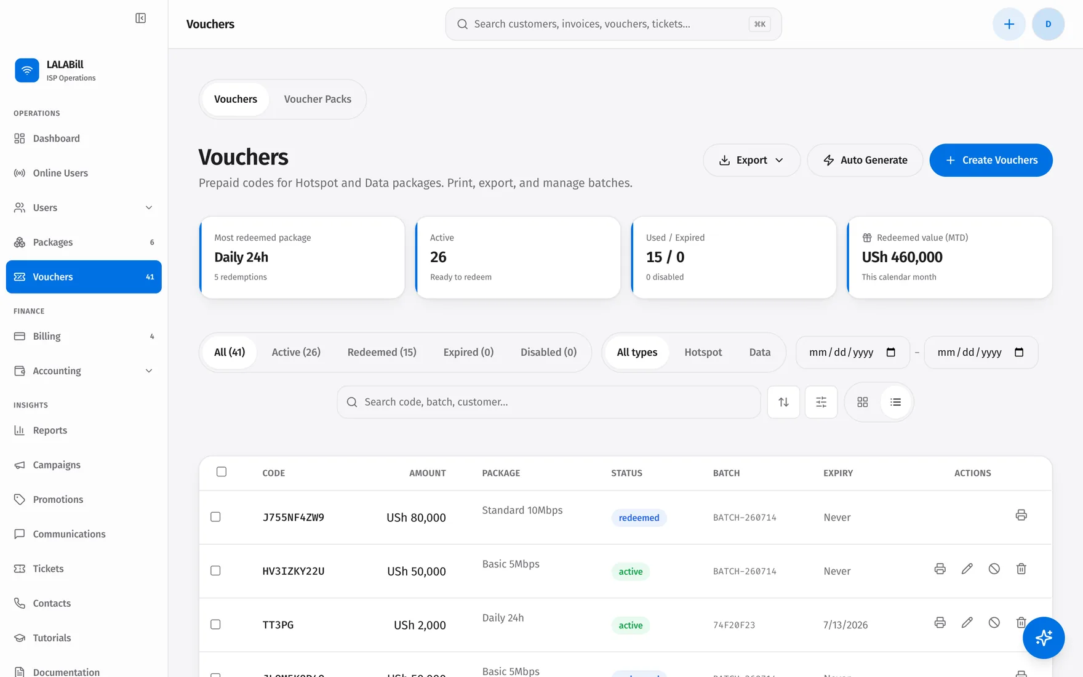Click Auto Generate button
The height and width of the screenshot is (677, 1083).
[x=865, y=160]
